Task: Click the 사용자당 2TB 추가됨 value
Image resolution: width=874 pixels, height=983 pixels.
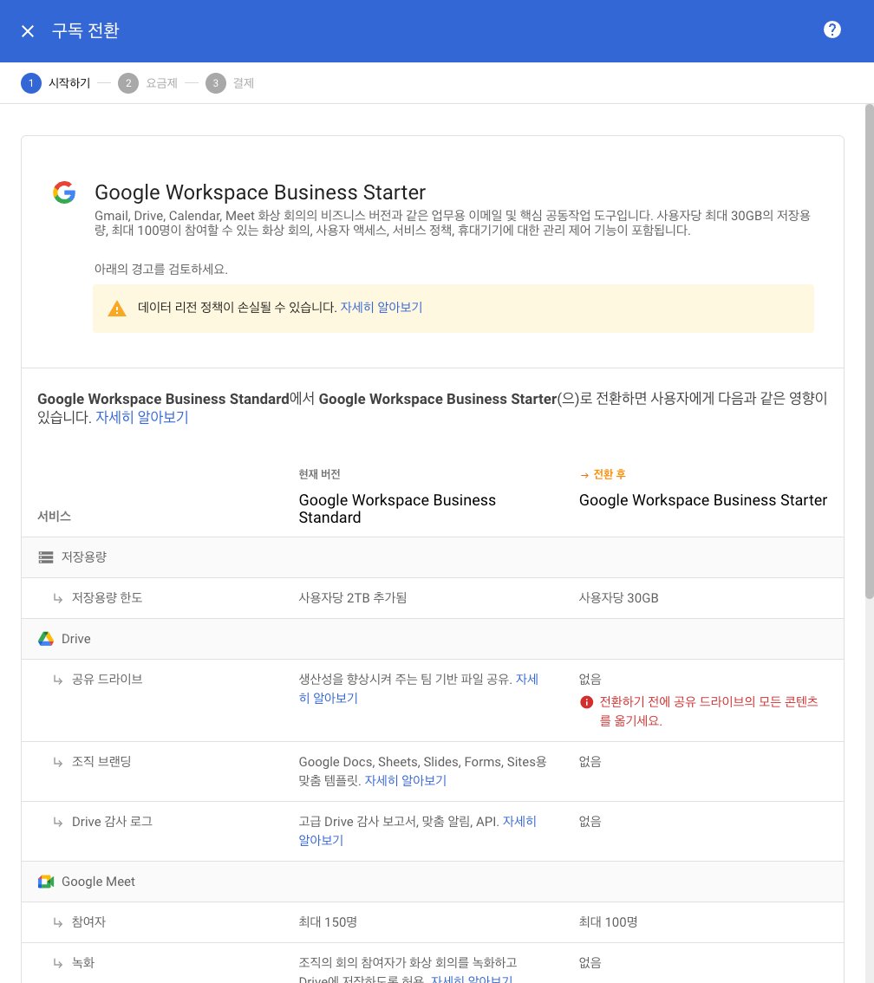Action: 352,597
